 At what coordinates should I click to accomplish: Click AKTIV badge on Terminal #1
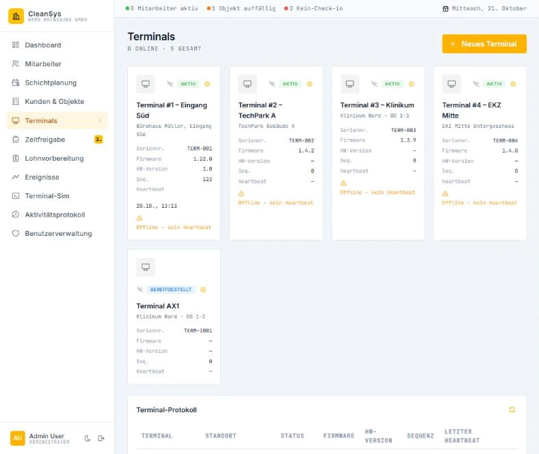[x=188, y=84]
